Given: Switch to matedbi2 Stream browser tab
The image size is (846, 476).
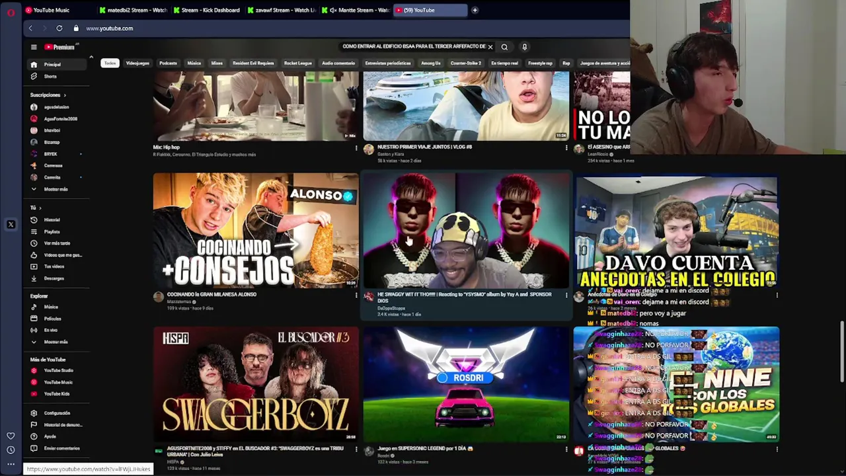Looking at the screenshot, I should (x=134, y=10).
